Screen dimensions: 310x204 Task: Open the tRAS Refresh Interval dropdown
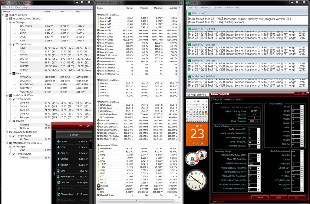click(x=302, y=151)
